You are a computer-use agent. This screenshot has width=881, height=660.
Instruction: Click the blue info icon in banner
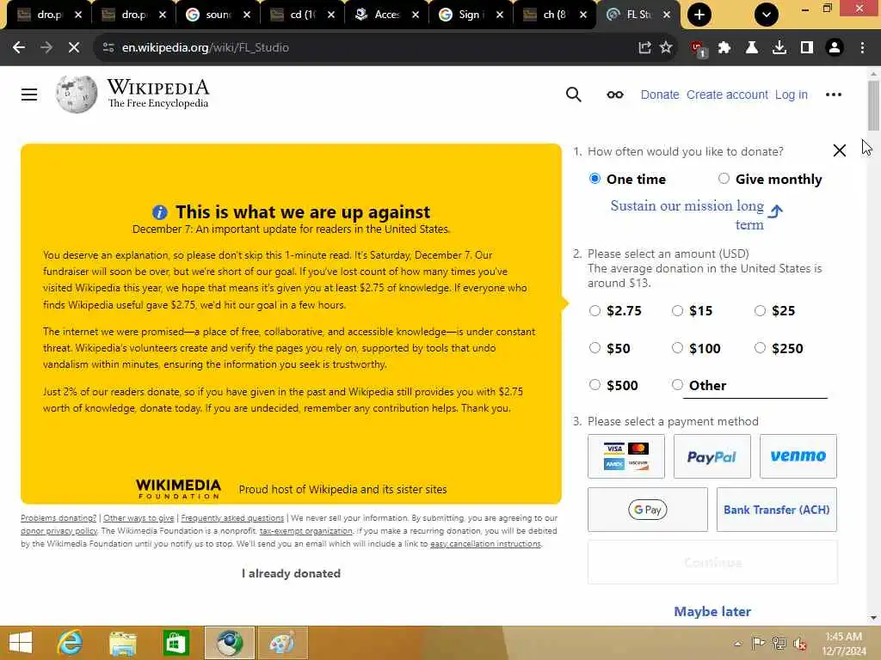tap(159, 212)
